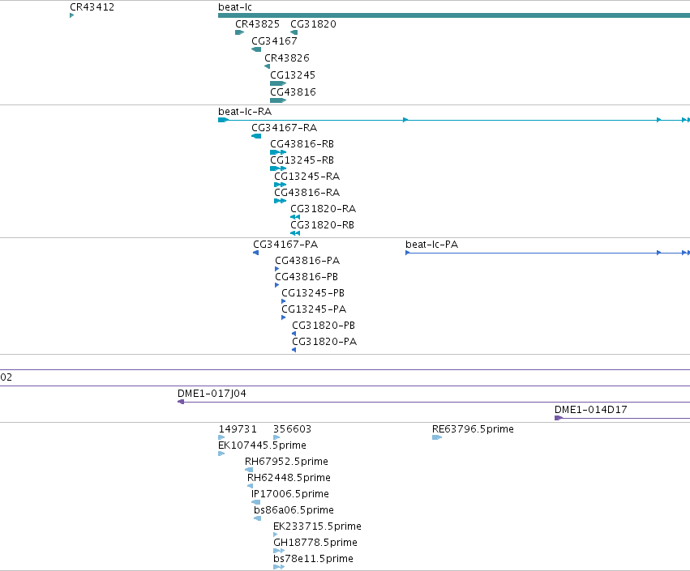Select the CG34167-PA protein glyph
Image resolution: width=690 pixels, height=571 pixels.
255,253
